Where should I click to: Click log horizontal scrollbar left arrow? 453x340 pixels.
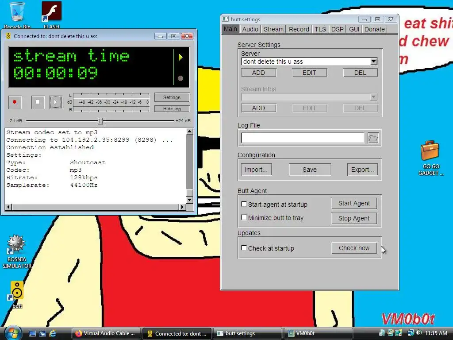tap(8, 207)
